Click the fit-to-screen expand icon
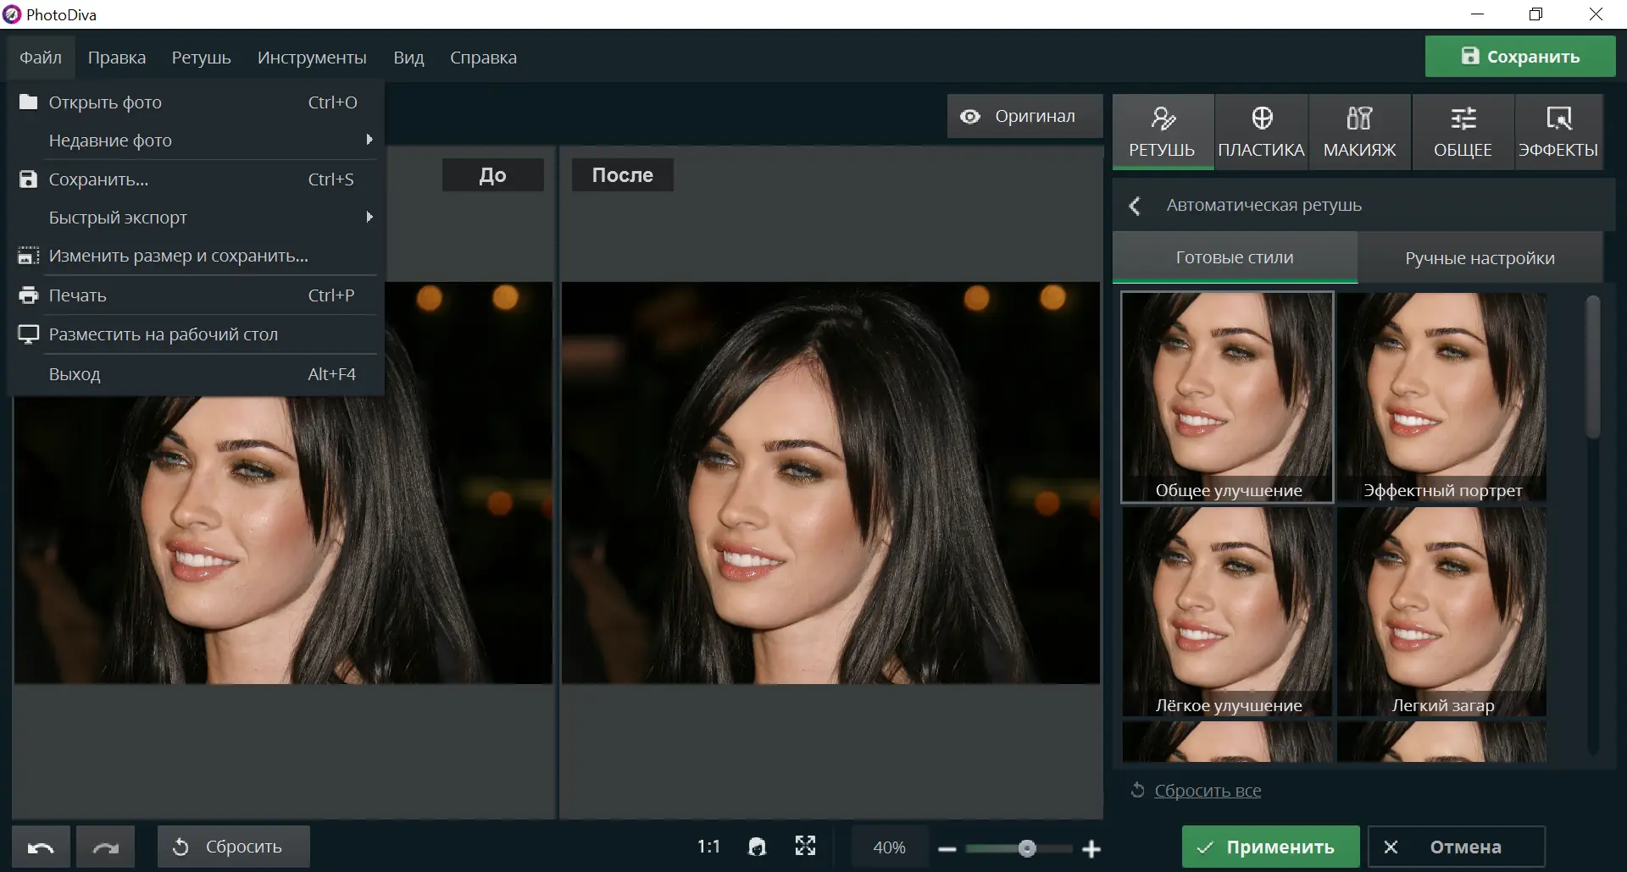 [806, 846]
